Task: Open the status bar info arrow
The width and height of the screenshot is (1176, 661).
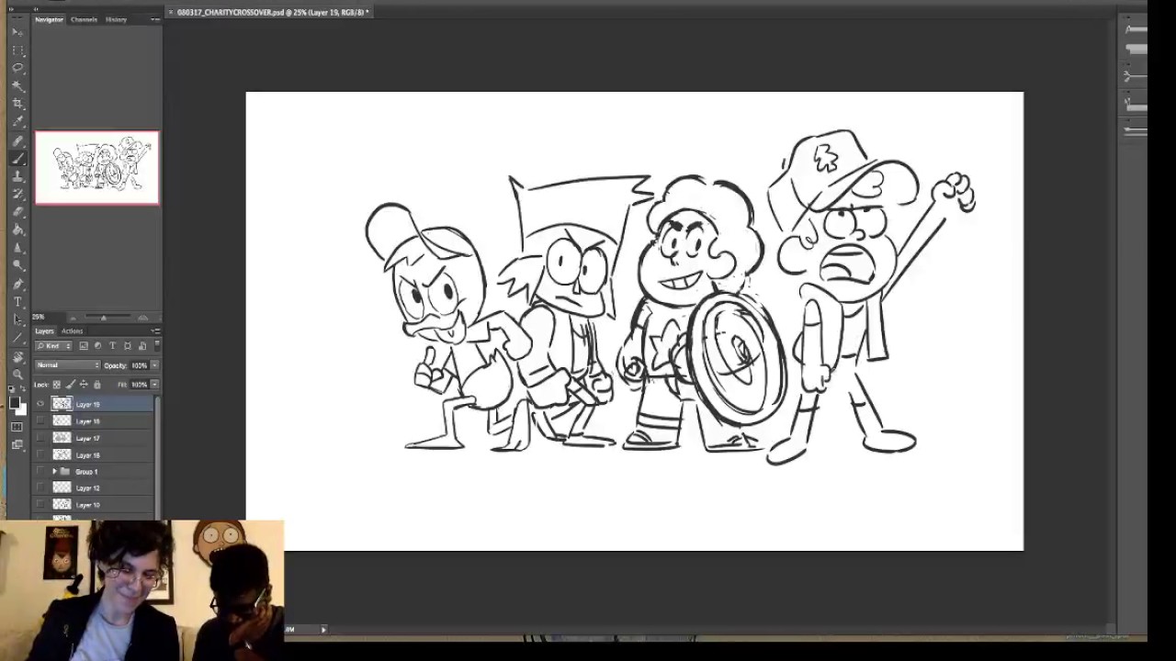Action: tap(323, 630)
